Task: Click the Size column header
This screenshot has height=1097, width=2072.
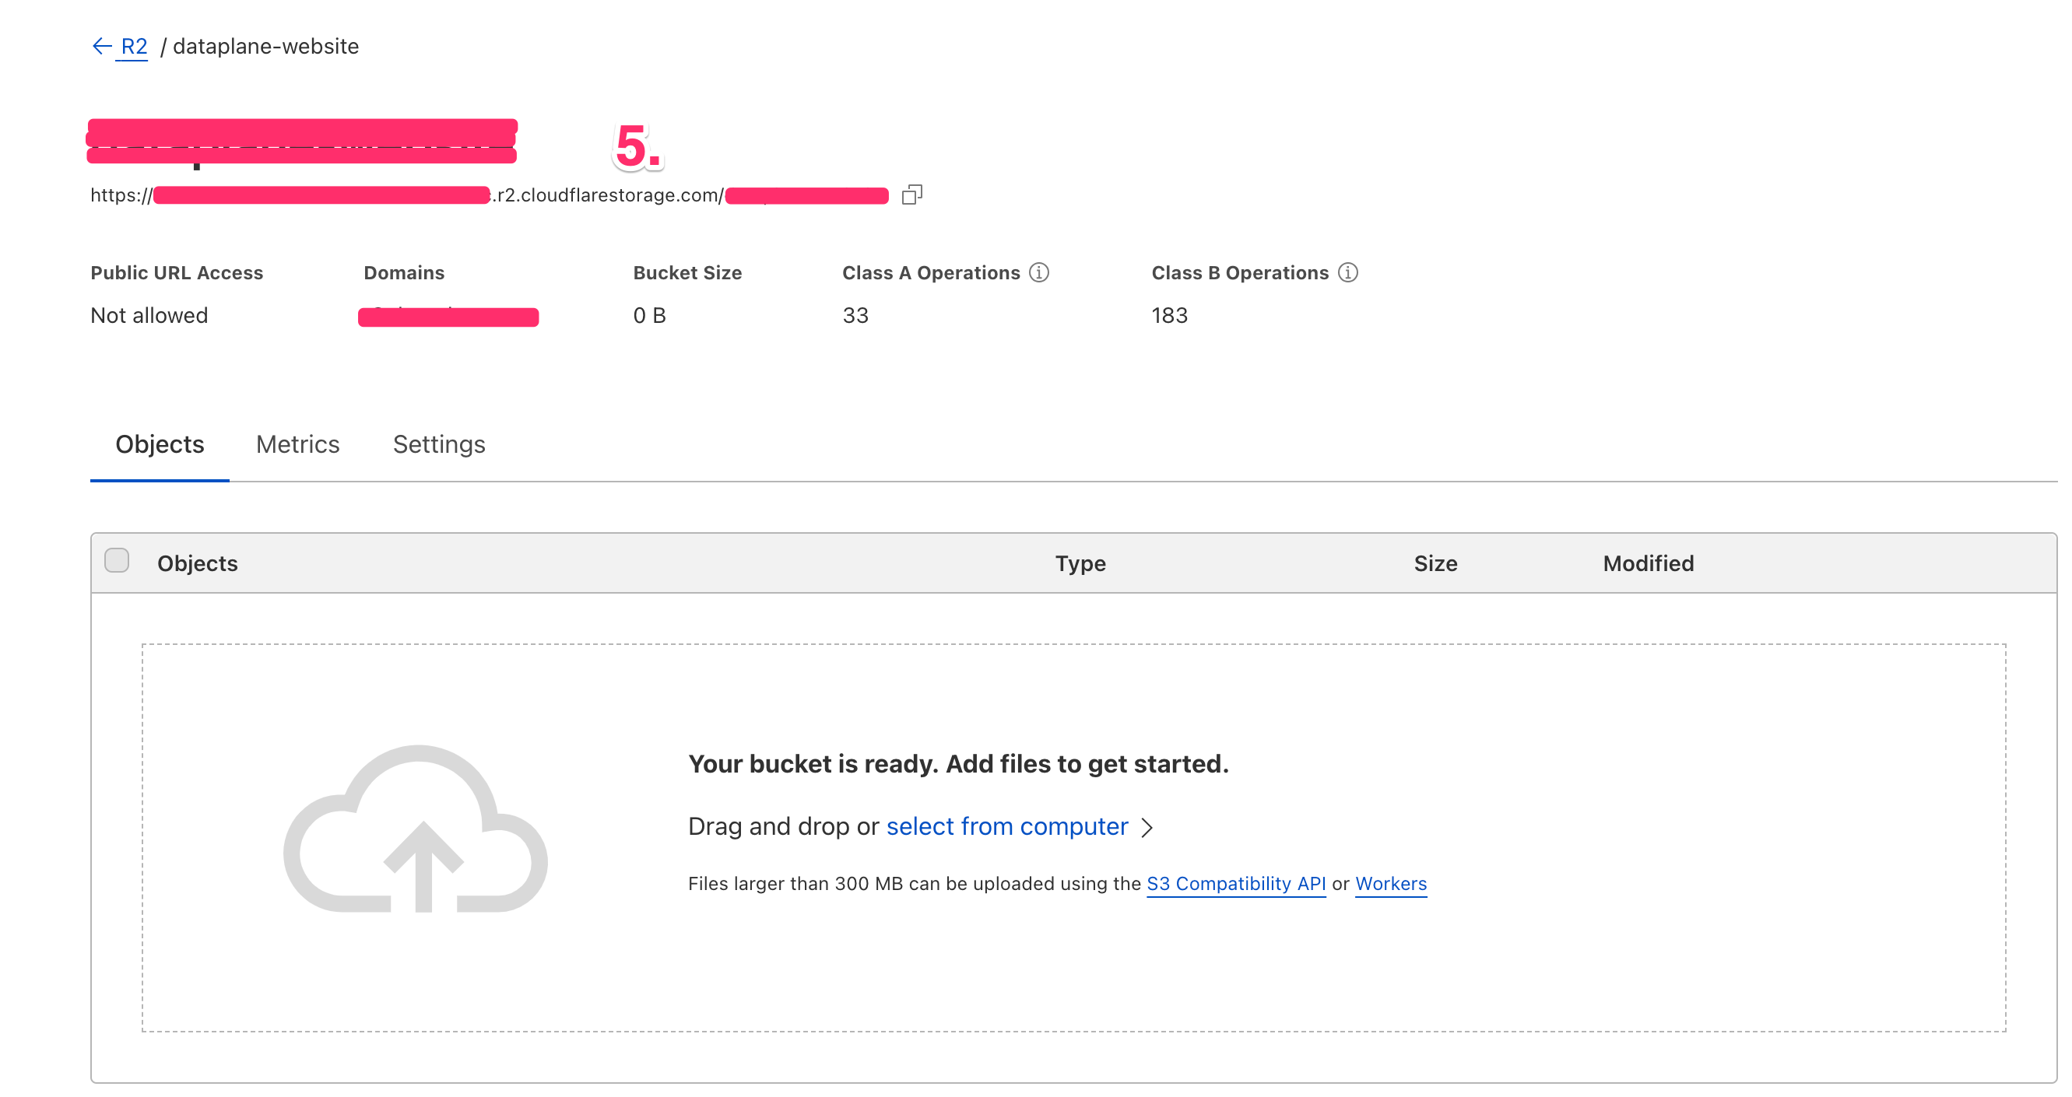Action: pos(1435,563)
